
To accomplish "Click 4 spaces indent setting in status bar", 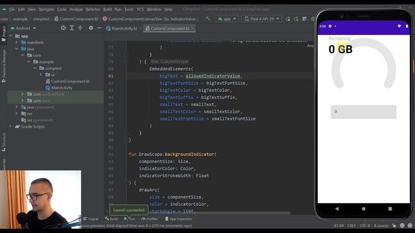I will [381, 226].
